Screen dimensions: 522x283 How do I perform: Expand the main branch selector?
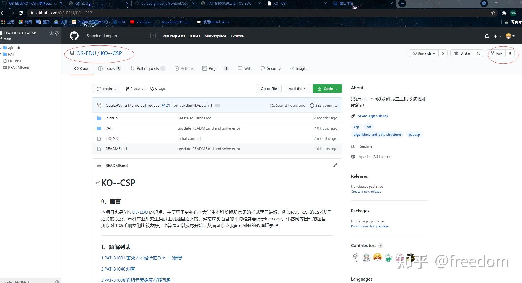(x=107, y=88)
